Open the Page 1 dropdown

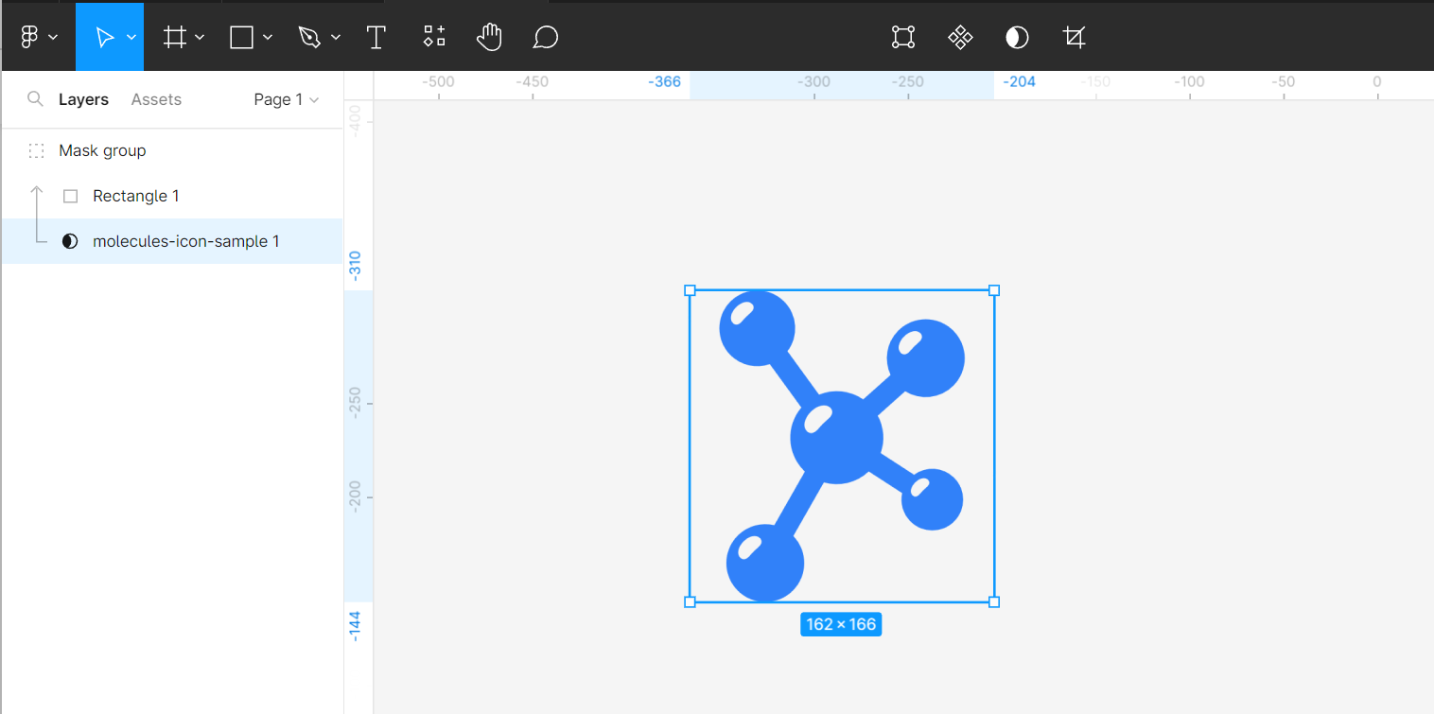click(x=287, y=99)
